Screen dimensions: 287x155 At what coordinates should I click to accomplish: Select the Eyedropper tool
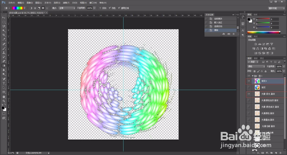[4, 39]
